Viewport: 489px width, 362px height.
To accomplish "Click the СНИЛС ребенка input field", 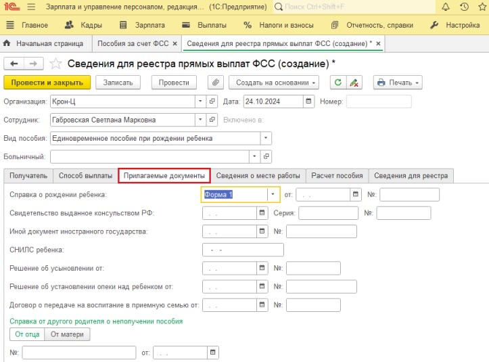I will point(243,250).
